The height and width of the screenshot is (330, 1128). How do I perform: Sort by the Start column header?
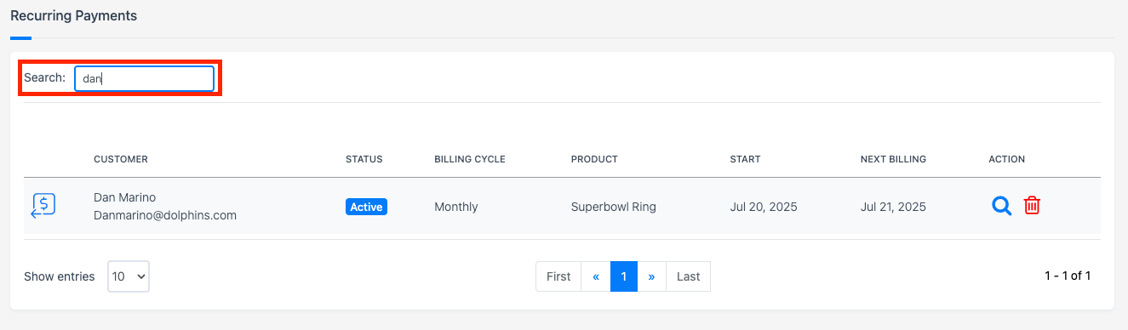[745, 159]
